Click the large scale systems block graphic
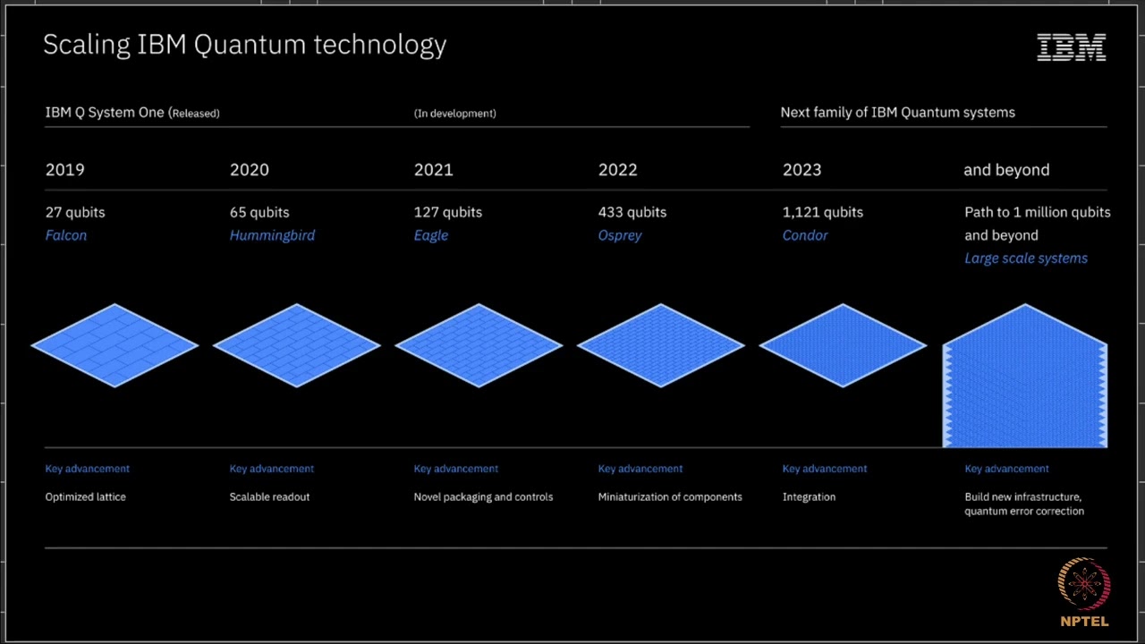The height and width of the screenshot is (644, 1145). pyautogui.click(x=1025, y=376)
